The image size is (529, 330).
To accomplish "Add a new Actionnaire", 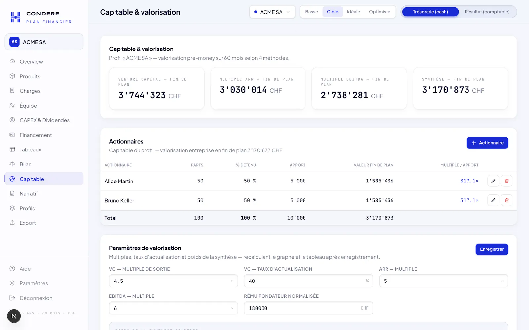I will pos(487,143).
